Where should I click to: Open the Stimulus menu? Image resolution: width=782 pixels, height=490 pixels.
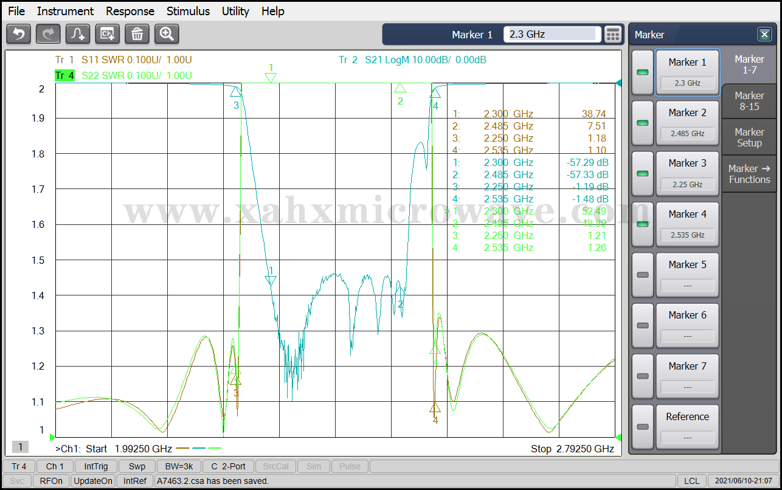(188, 11)
